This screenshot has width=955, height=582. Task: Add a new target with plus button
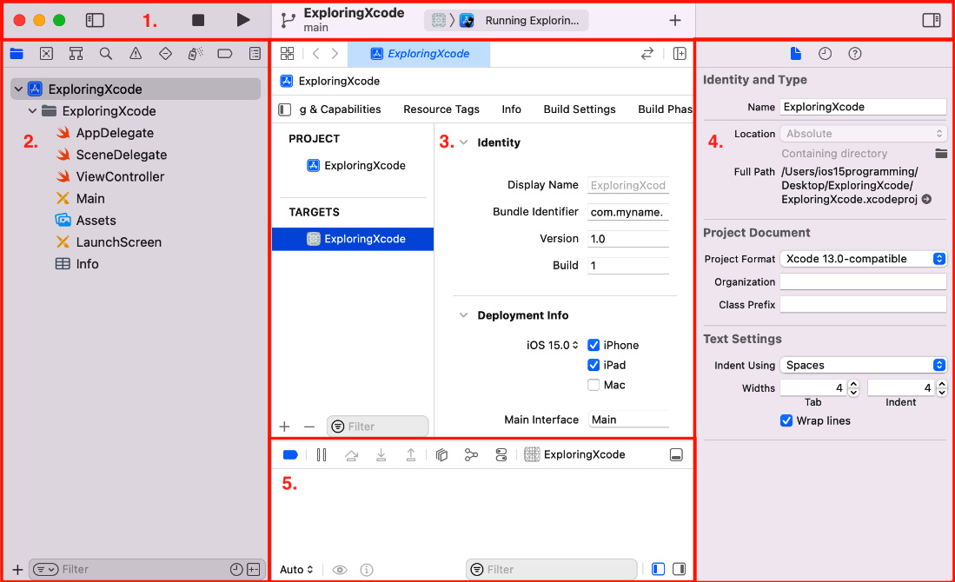(x=284, y=427)
